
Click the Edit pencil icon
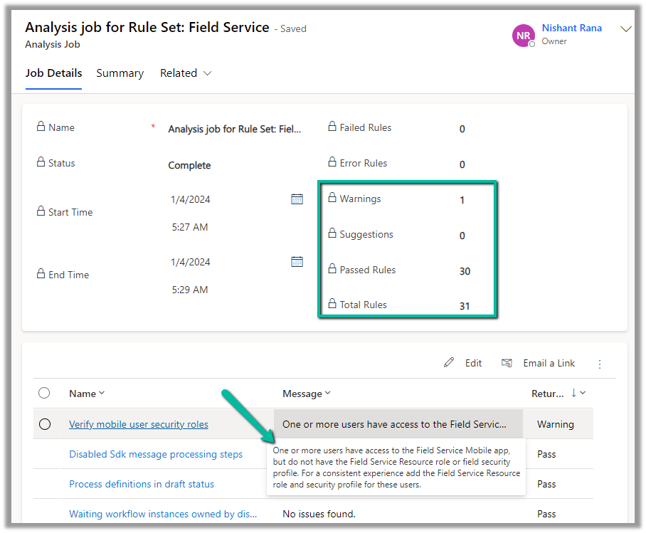click(449, 363)
